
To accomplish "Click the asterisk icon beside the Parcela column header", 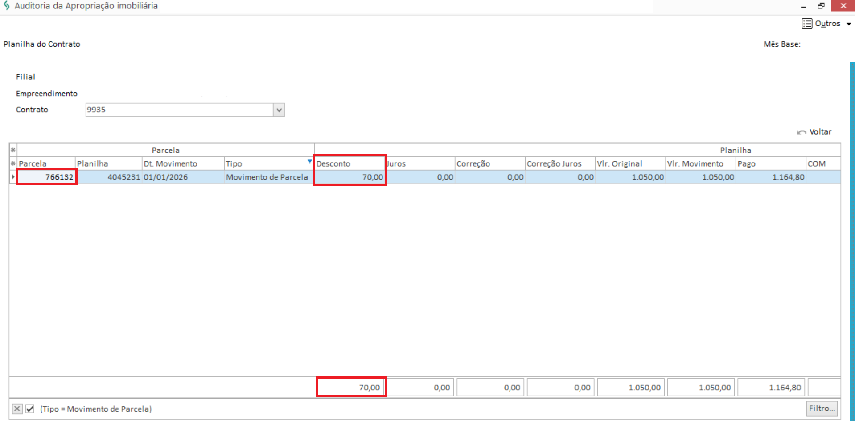I will pyautogui.click(x=13, y=163).
